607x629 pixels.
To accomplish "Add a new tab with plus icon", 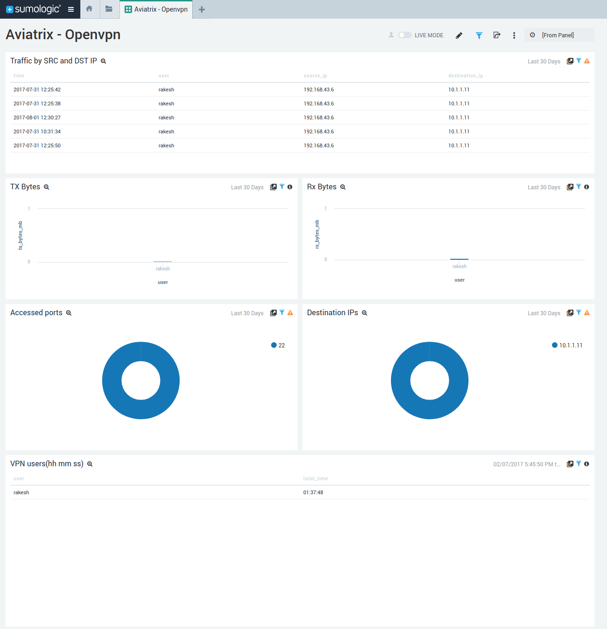I will pos(202,9).
